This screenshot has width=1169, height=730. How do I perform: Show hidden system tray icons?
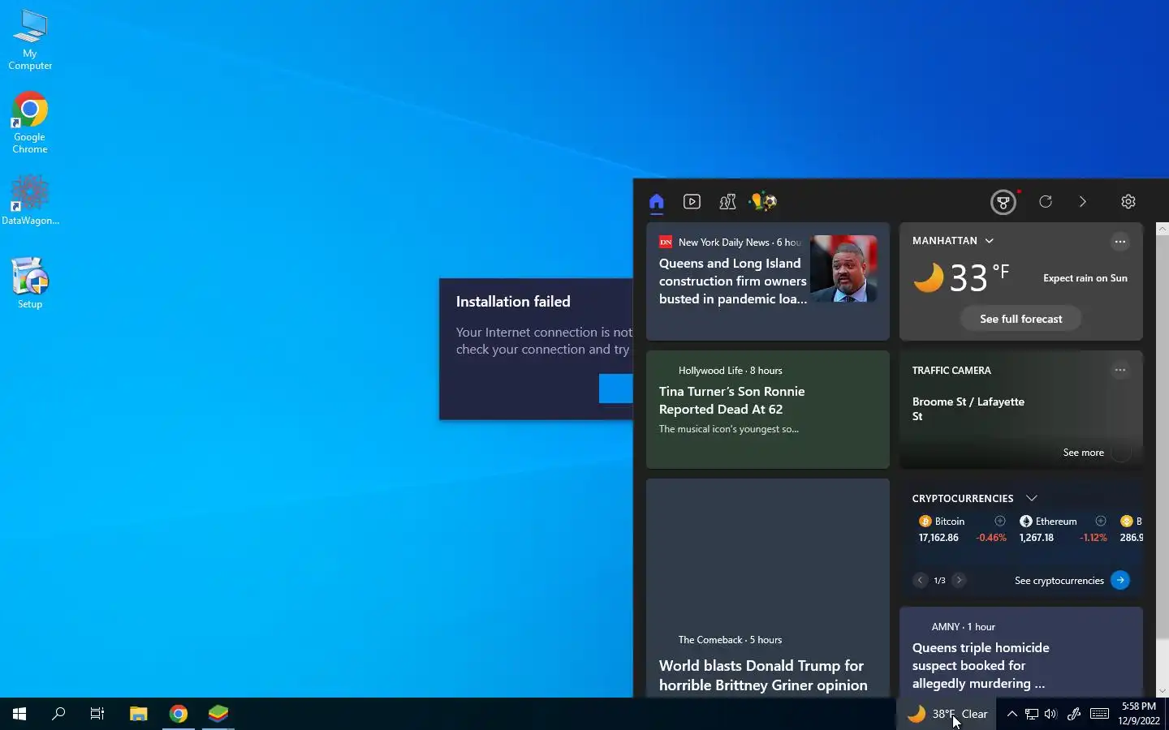point(1012,714)
